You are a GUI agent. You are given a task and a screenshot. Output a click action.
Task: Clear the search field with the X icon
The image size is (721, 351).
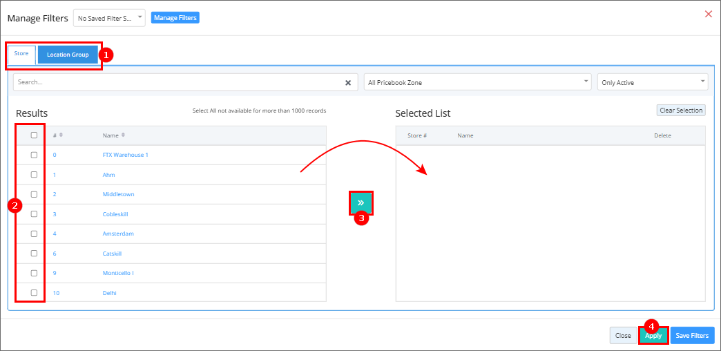[x=348, y=83]
